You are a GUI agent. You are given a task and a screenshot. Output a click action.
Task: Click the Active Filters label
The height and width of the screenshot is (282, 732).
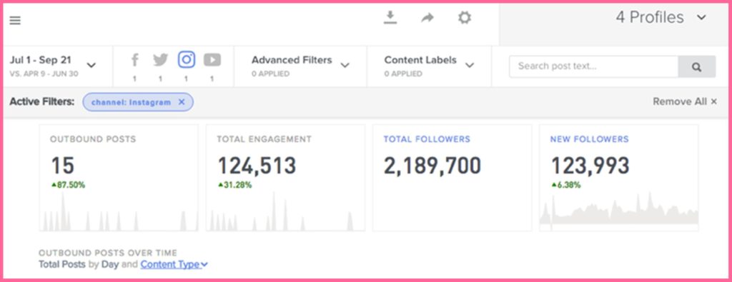click(42, 101)
